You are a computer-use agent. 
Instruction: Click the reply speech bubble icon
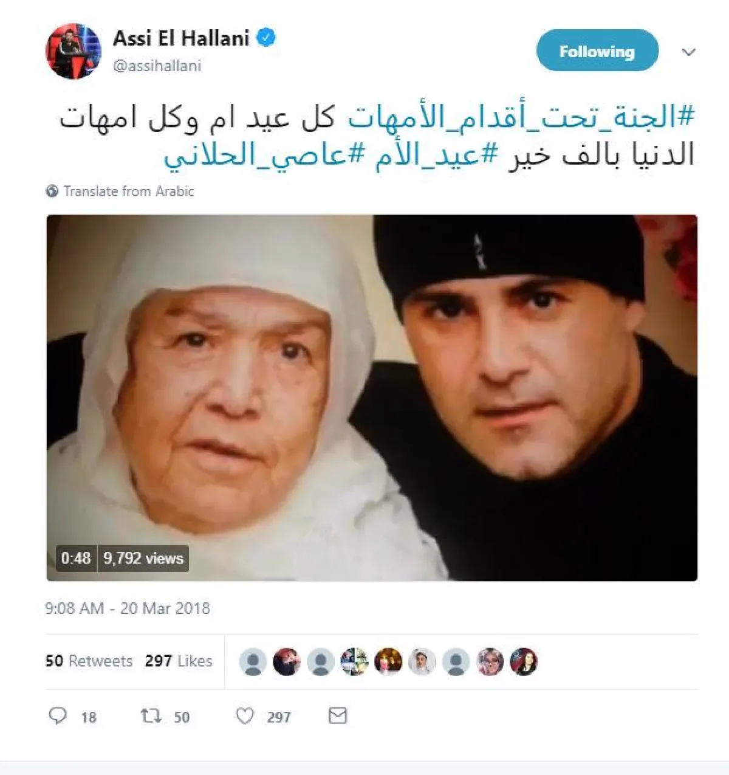pyautogui.click(x=58, y=715)
